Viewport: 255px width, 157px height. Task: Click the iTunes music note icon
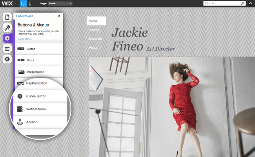point(20,96)
